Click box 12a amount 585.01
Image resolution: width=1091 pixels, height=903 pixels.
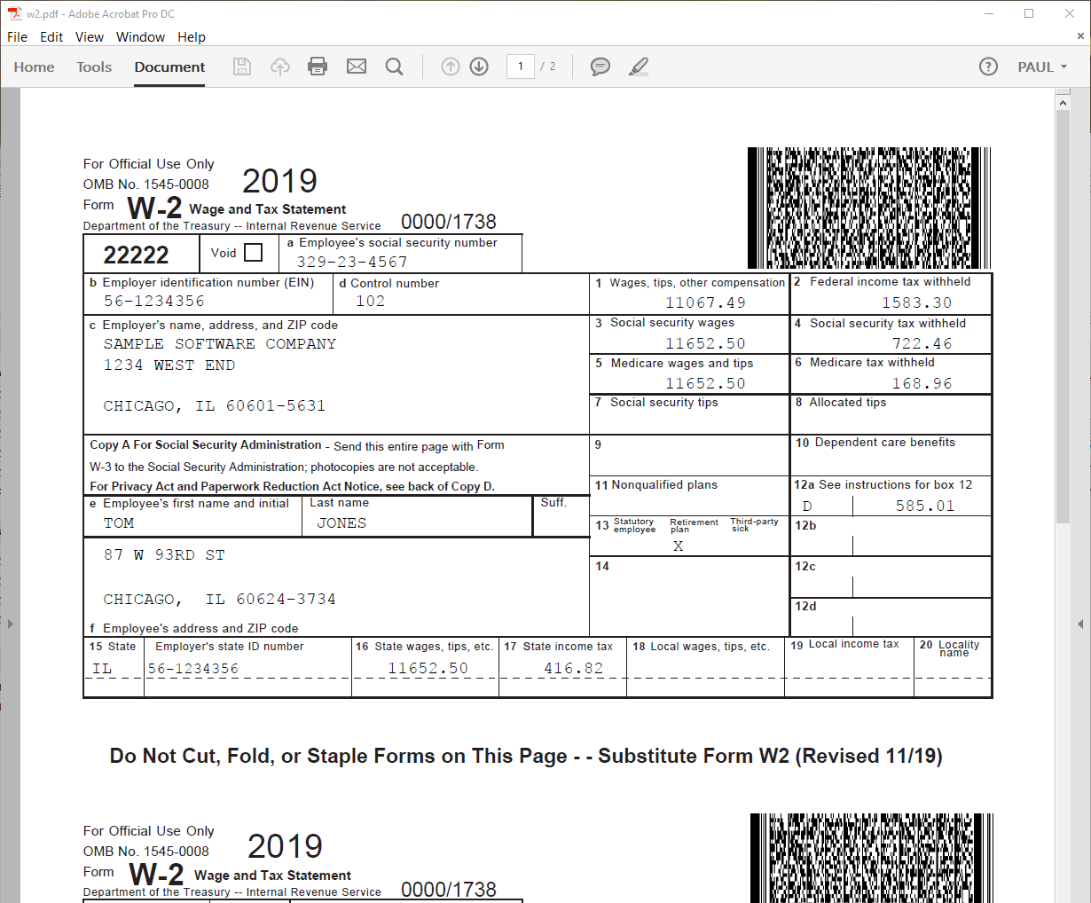pos(925,506)
